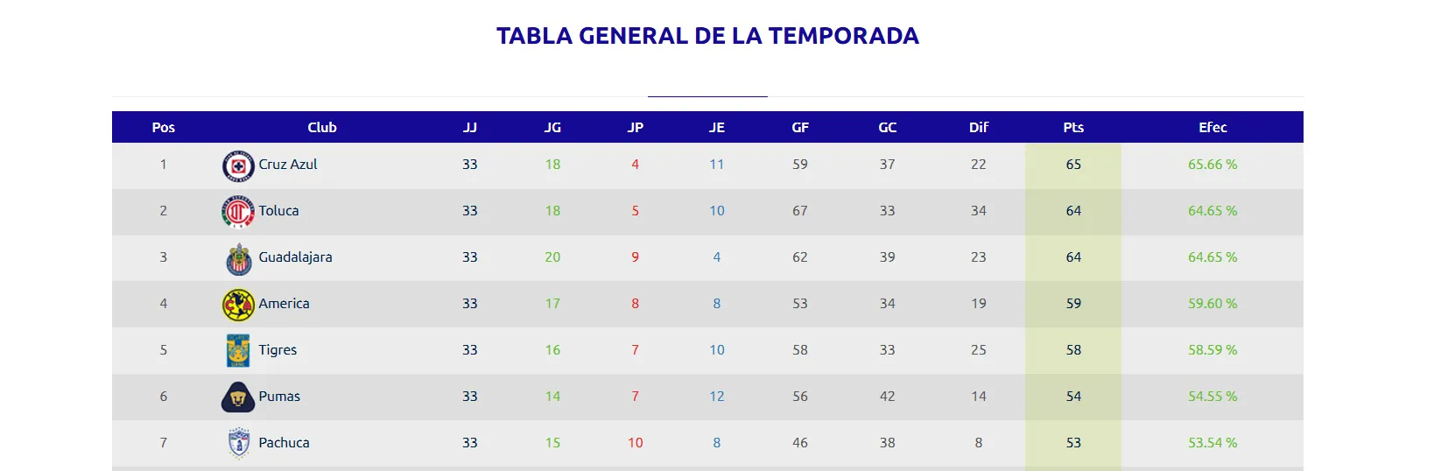Open the Toluca team name link

(x=278, y=211)
